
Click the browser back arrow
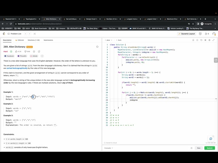3,24
